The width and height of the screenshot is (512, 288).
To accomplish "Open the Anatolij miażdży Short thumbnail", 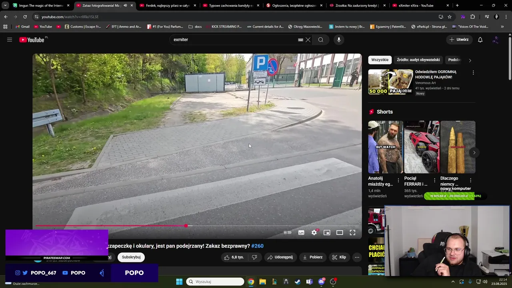I will (386, 147).
